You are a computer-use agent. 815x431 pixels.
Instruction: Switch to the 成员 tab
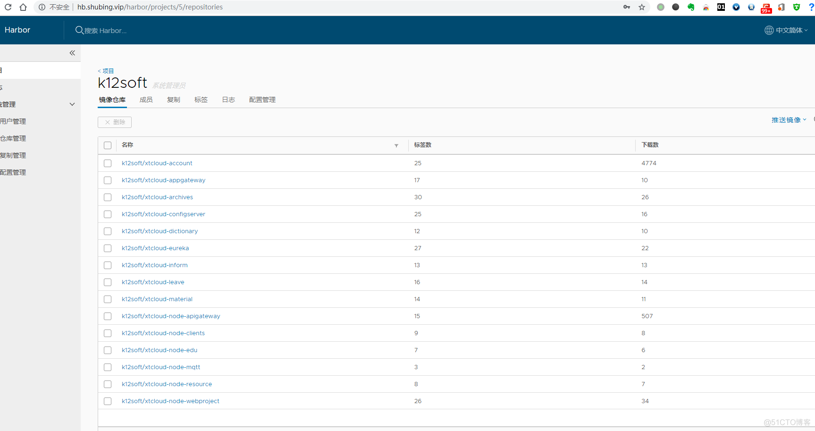146,100
